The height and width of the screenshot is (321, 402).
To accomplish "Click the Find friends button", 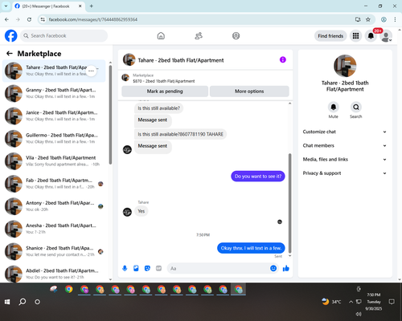I will click(330, 36).
